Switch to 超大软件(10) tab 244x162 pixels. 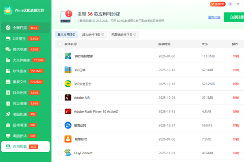click(x=93, y=34)
